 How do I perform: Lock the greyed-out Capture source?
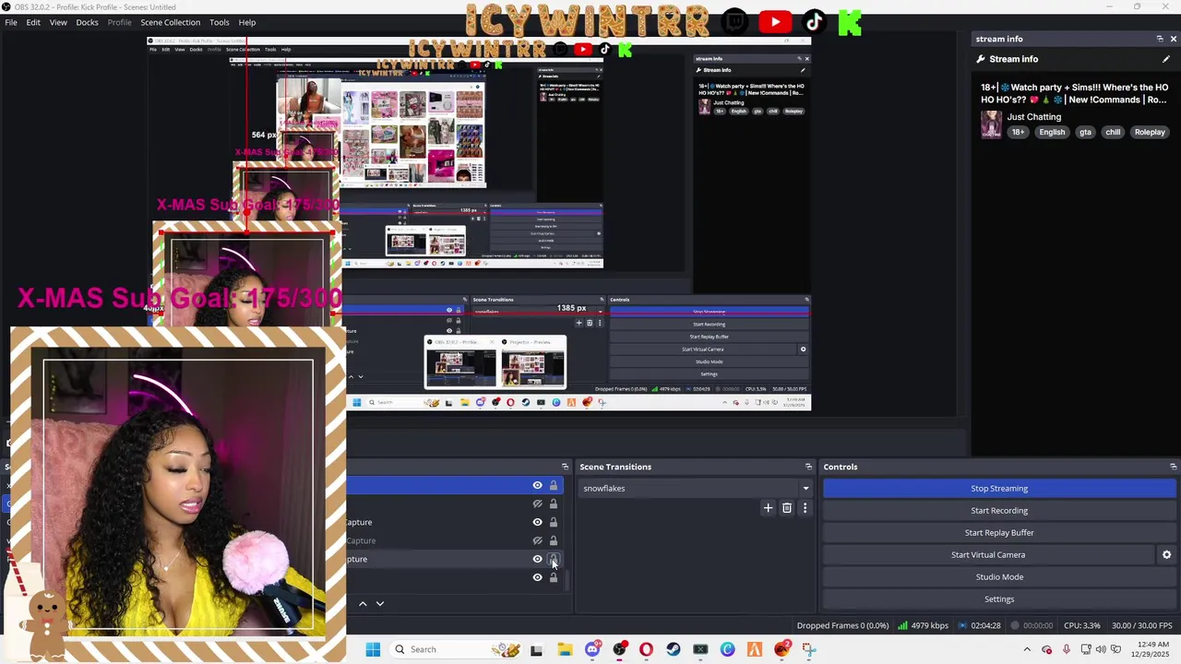(x=554, y=540)
